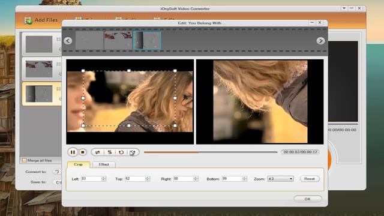Focus the Top crop value field
Image resolution: width=384 pixels, height=216 pixels.
135,179
